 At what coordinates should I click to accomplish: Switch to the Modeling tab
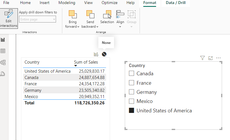point(67,3)
